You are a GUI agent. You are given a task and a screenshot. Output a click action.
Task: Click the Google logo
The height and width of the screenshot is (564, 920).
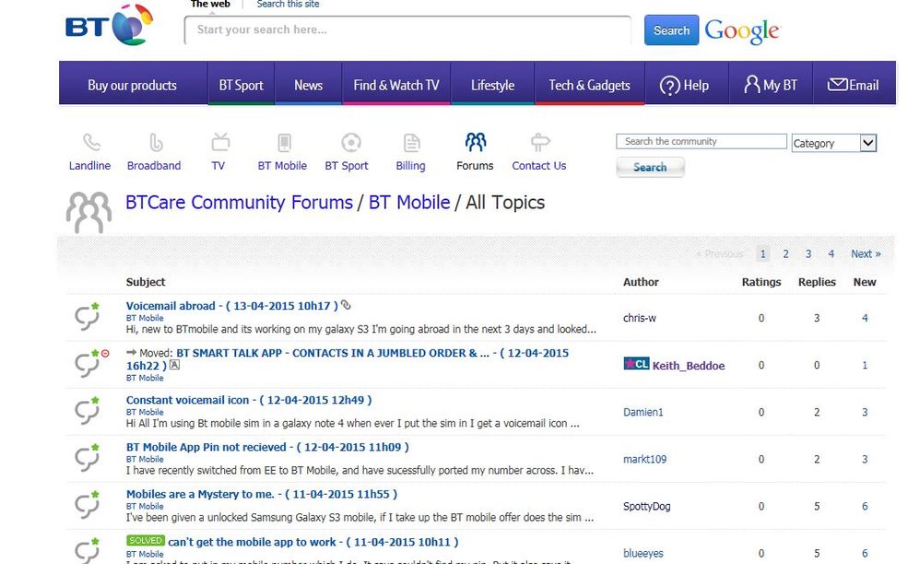click(x=742, y=30)
